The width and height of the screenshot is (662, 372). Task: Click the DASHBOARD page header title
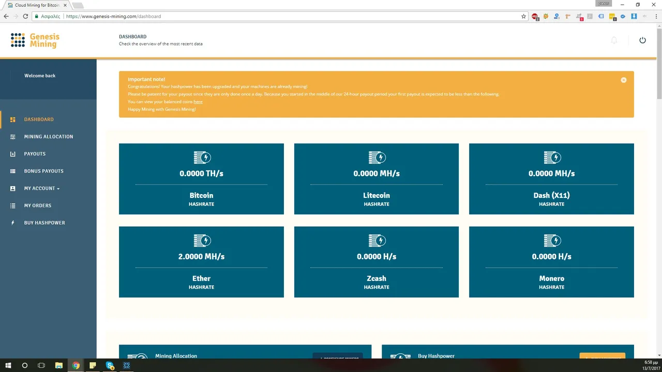(x=133, y=37)
